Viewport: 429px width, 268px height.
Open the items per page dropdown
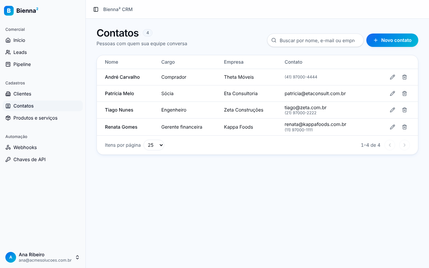(x=154, y=145)
